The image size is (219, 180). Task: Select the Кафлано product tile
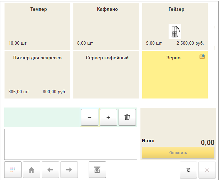pos(106,26)
